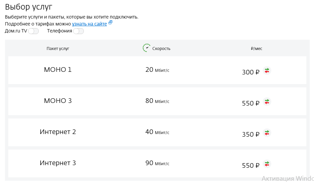Click the swap arrows icon for Интернет 2
Image resolution: width=314 pixels, height=184 pixels.
pos(267,133)
